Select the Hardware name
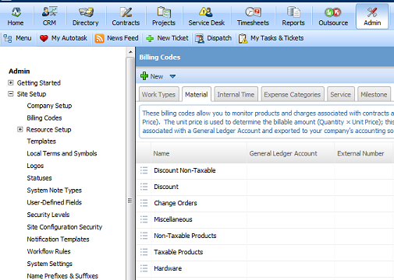This screenshot has height=280, width=394. 168,268
